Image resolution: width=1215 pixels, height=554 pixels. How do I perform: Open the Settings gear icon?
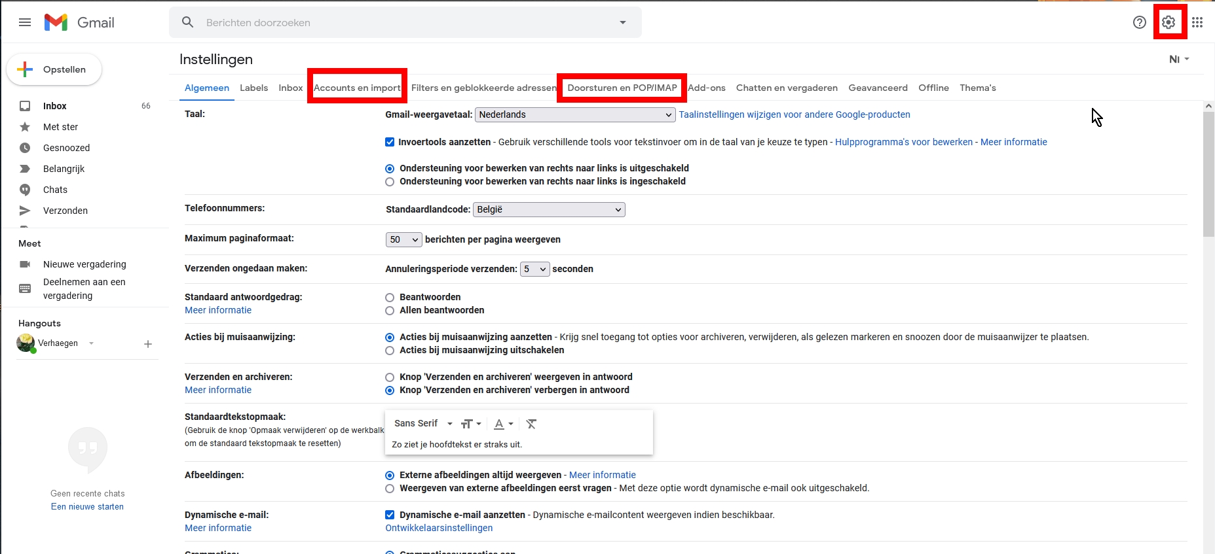coord(1168,22)
